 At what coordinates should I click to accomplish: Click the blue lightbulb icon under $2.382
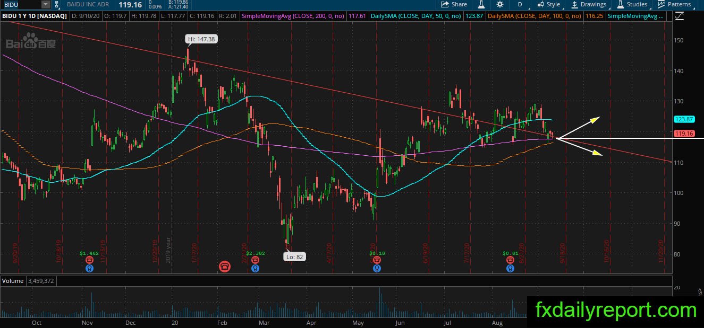[x=255, y=269]
